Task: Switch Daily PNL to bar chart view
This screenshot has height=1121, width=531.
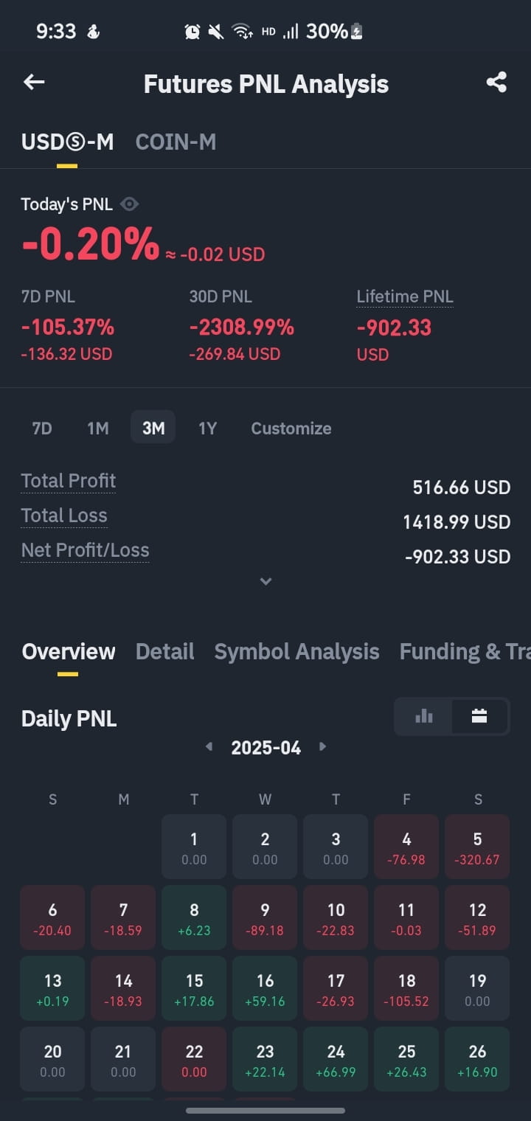Action: [424, 716]
